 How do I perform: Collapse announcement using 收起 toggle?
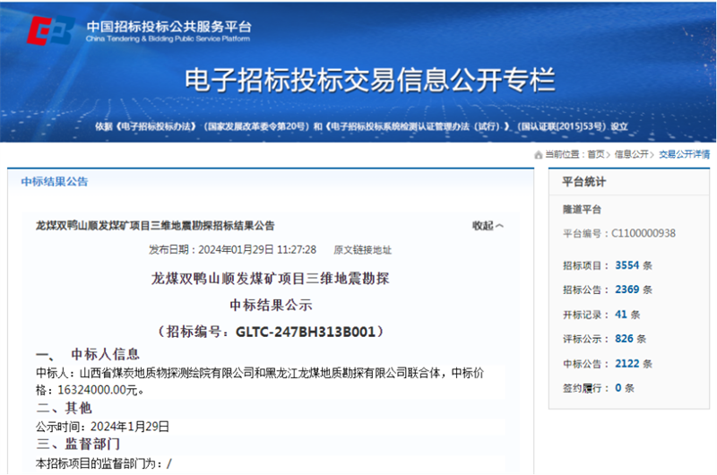click(x=488, y=226)
